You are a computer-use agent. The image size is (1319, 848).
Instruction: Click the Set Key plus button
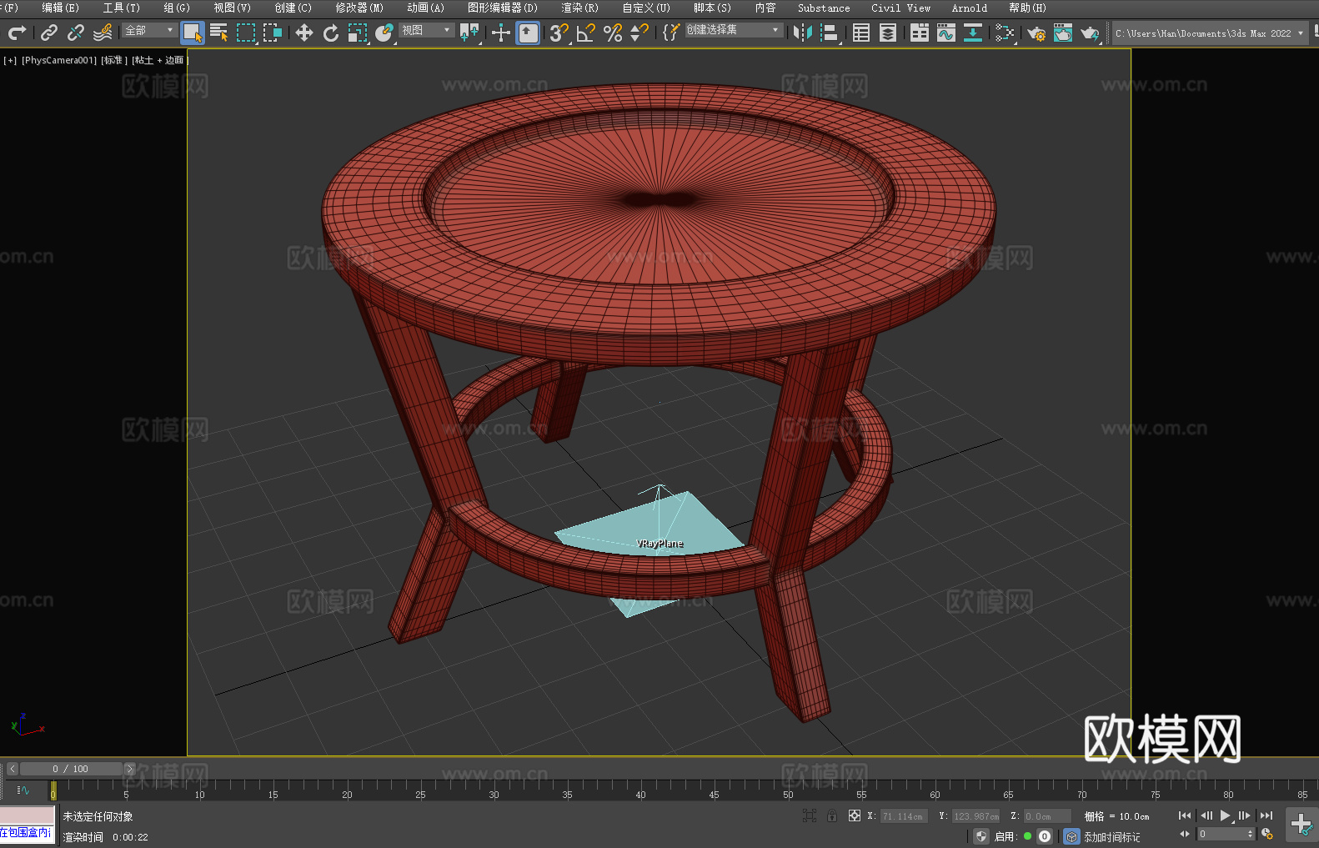[1301, 825]
